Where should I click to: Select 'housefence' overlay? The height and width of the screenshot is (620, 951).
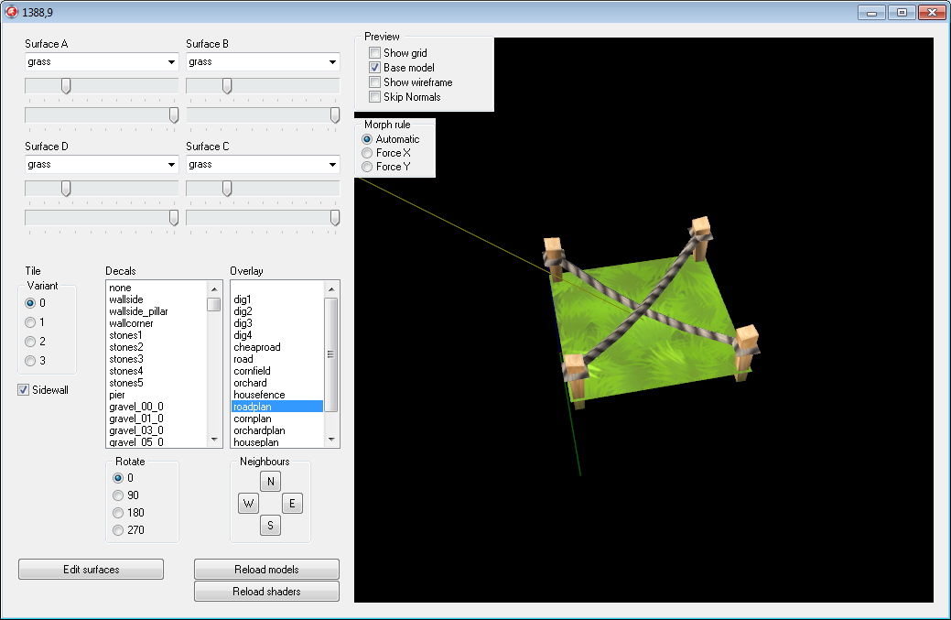click(x=277, y=395)
